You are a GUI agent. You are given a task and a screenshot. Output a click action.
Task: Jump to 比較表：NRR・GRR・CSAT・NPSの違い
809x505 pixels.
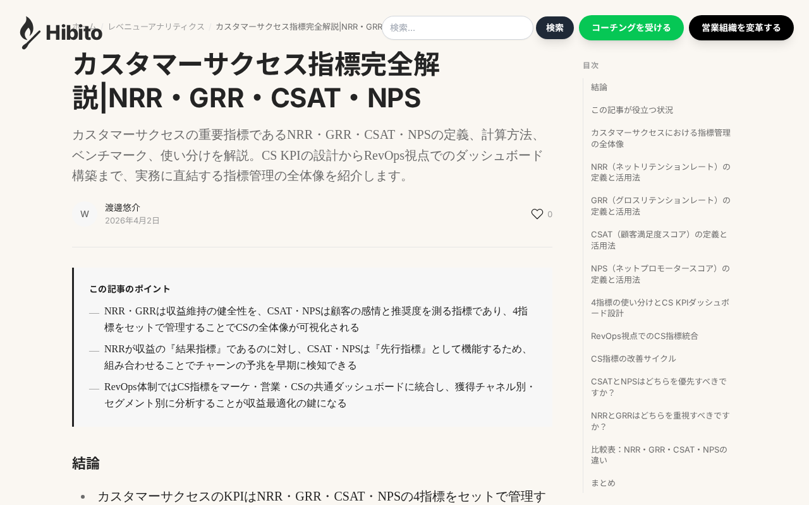[x=660, y=454]
